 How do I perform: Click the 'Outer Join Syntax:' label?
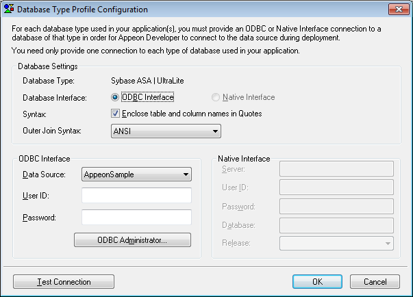pyautogui.click(x=52, y=131)
